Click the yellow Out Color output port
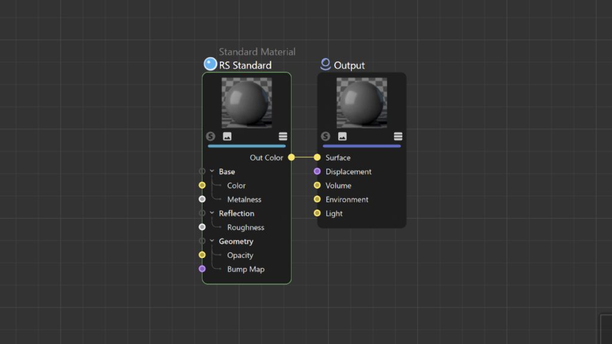This screenshot has height=344, width=612. (x=291, y=157)
